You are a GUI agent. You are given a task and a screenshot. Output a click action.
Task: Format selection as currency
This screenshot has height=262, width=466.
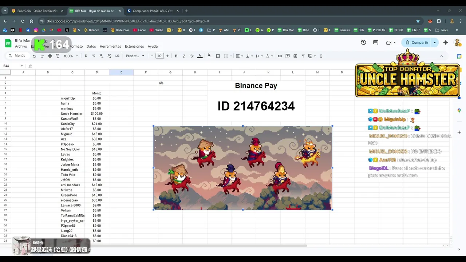[x=86, y=56]
